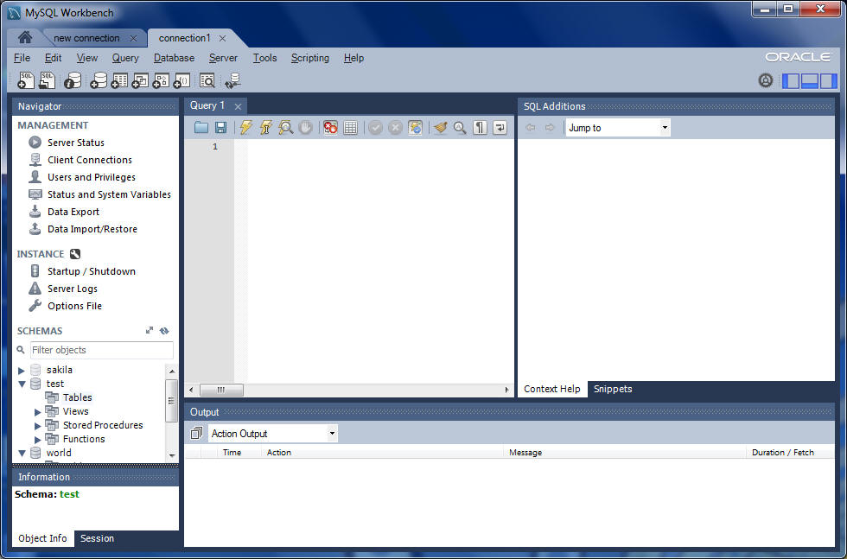
Task: Toggle autocommit mode icon
Action: 415,128
